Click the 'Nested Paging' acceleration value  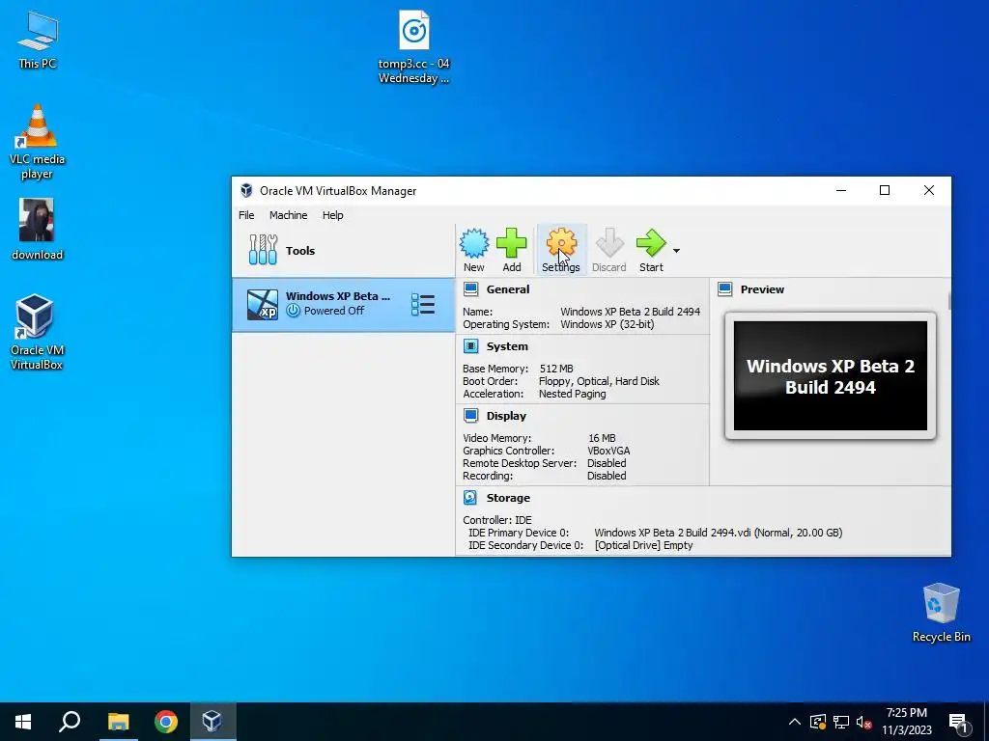(572, 394)
